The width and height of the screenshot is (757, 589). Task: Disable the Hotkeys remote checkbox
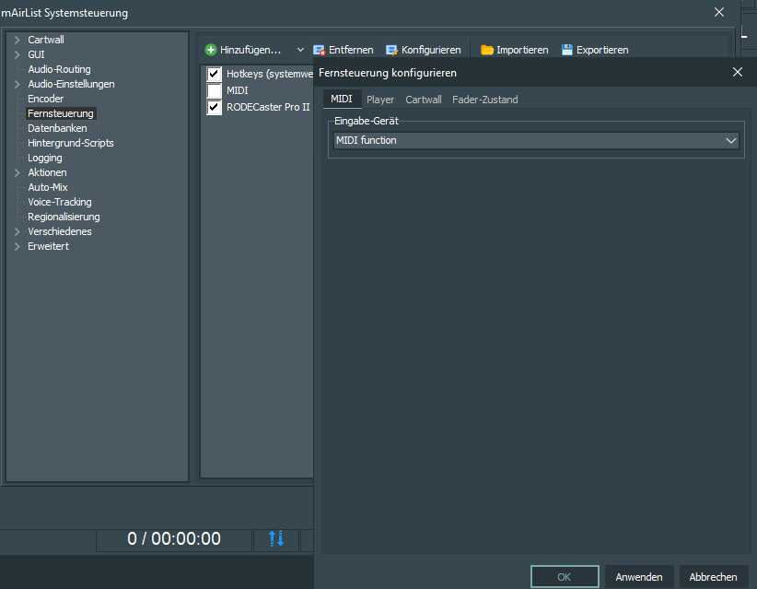215,74
